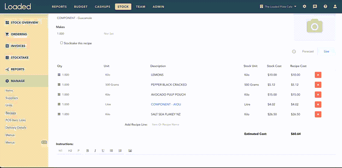Open Items under Manage
Viewport: 342px width, 168px height.
pyautogui.click(x=9, y=90)
